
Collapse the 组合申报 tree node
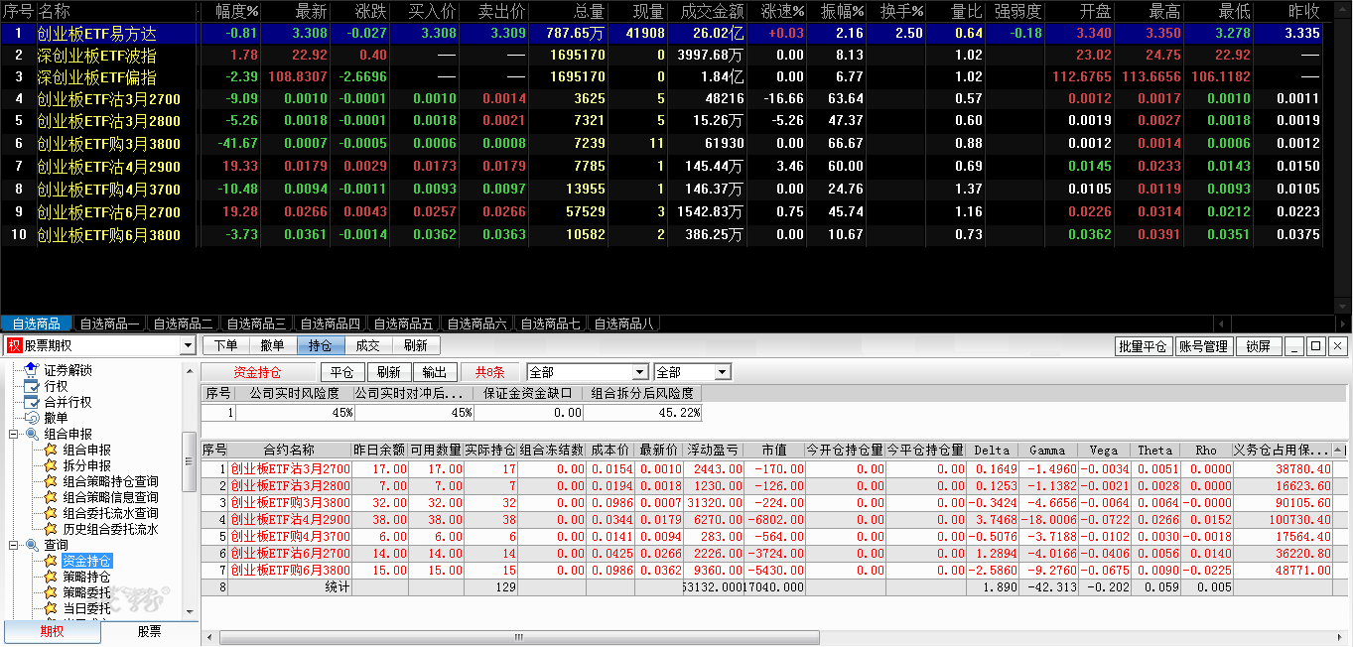click(14, 434)
